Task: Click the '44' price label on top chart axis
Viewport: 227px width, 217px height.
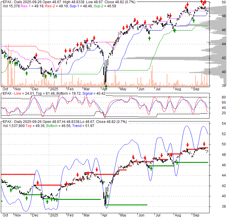Action: pos(224,44)
